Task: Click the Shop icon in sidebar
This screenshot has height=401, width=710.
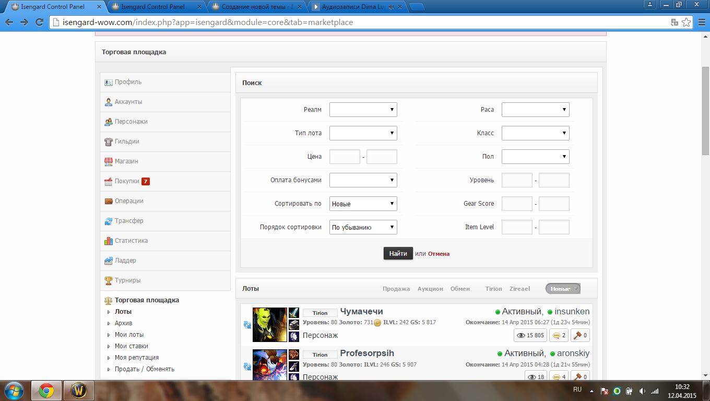Action: coord(109,161)
